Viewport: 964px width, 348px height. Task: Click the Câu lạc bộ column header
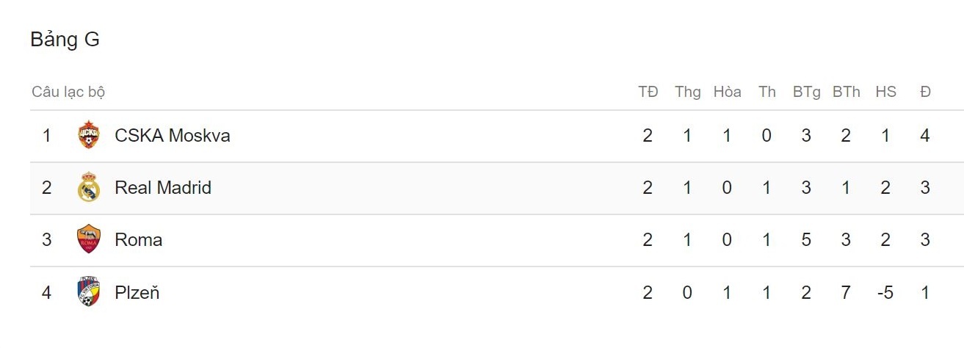click(x=68, y=92)
